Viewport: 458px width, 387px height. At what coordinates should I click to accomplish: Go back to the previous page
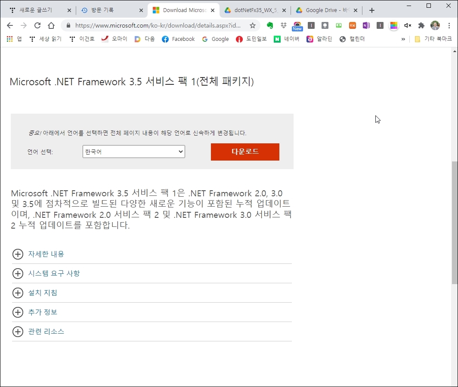10,25
